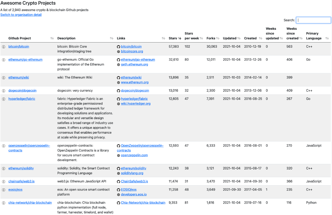Open dogecoin/dogecoin GitHub link in Links column
The width and height of the screenshot is (332, 215).
coord(135,91)
